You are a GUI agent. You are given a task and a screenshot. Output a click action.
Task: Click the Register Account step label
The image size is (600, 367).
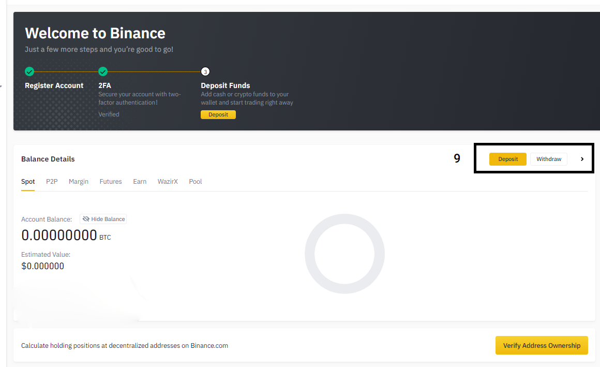coord(54,85)
